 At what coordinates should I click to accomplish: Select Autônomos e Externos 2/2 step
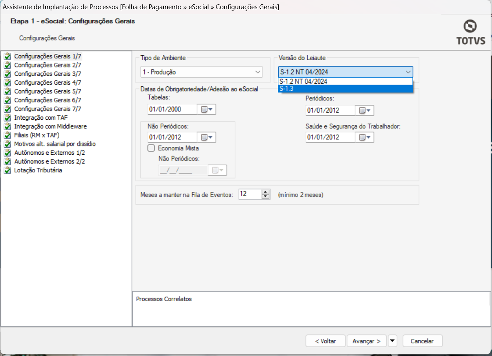(x=50, y=162)
